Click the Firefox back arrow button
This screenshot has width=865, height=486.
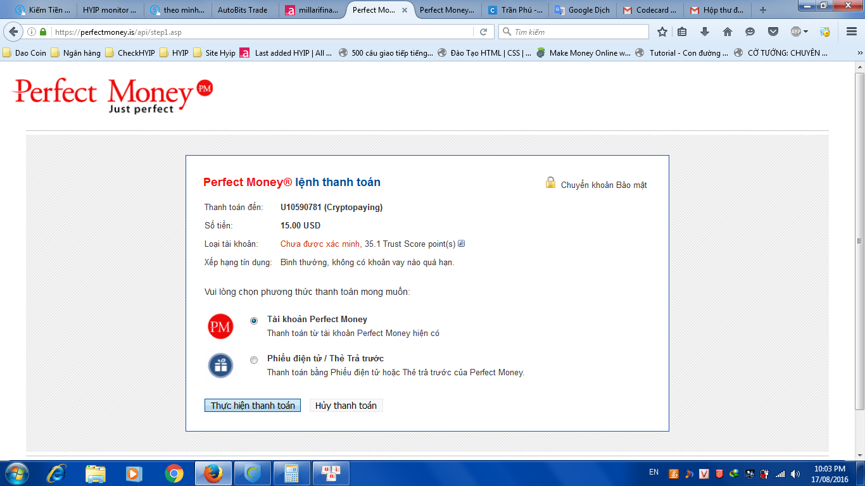13,32
